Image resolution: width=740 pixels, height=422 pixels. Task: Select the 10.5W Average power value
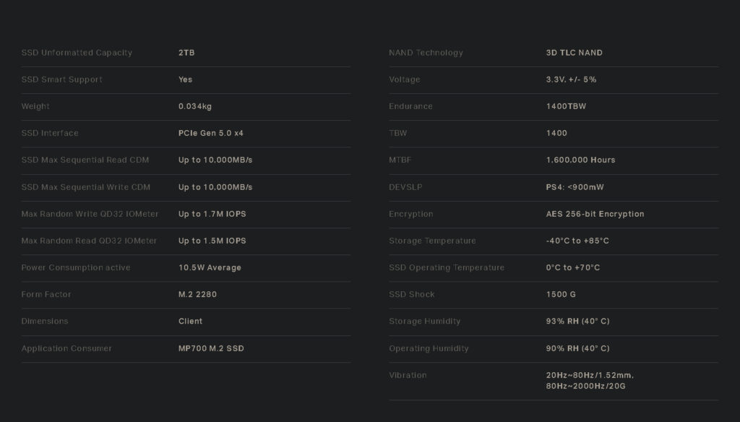pyautogui.click(x=210, y=267)
